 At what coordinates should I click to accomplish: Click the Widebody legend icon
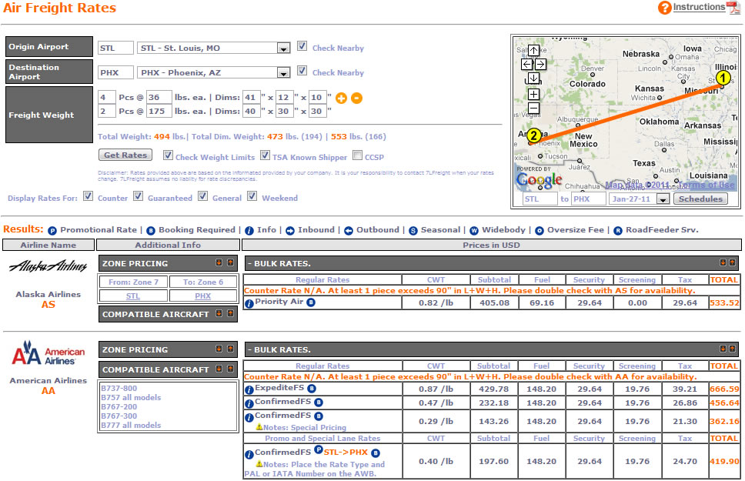(x=474, y=231)
